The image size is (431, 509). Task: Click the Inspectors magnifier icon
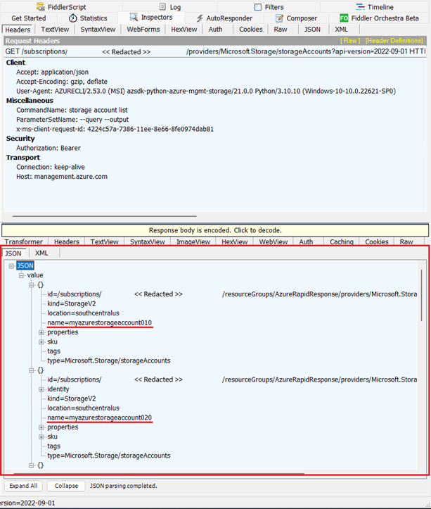pos(134,17)
